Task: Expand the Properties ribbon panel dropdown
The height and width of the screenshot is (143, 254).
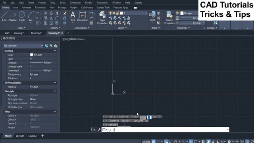Action: 183,28
